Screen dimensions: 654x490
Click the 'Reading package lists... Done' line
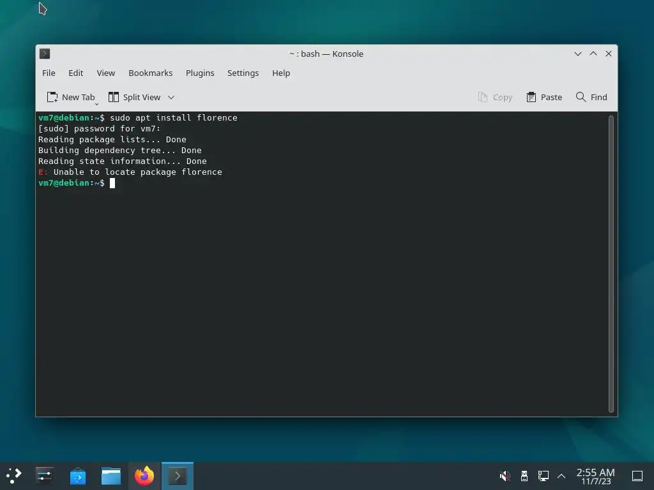112,140
